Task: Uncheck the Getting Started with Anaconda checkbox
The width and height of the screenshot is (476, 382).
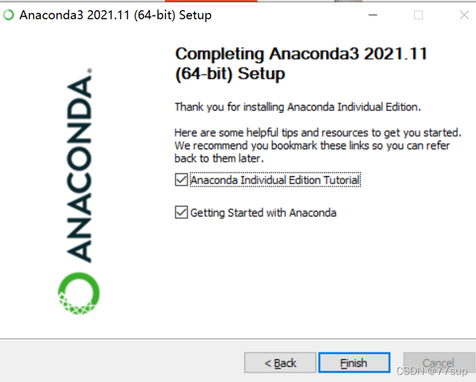Action: click(181, 212)
